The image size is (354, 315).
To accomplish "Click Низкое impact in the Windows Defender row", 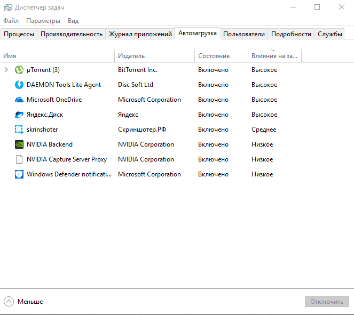I will [262, 174].
